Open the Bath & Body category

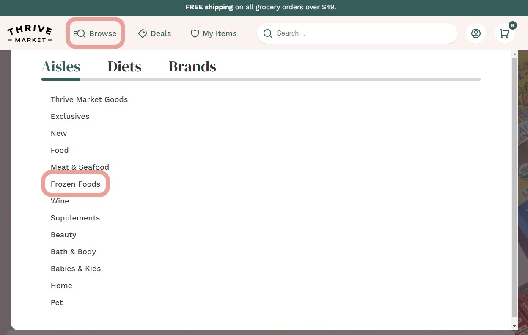(73, 252)
